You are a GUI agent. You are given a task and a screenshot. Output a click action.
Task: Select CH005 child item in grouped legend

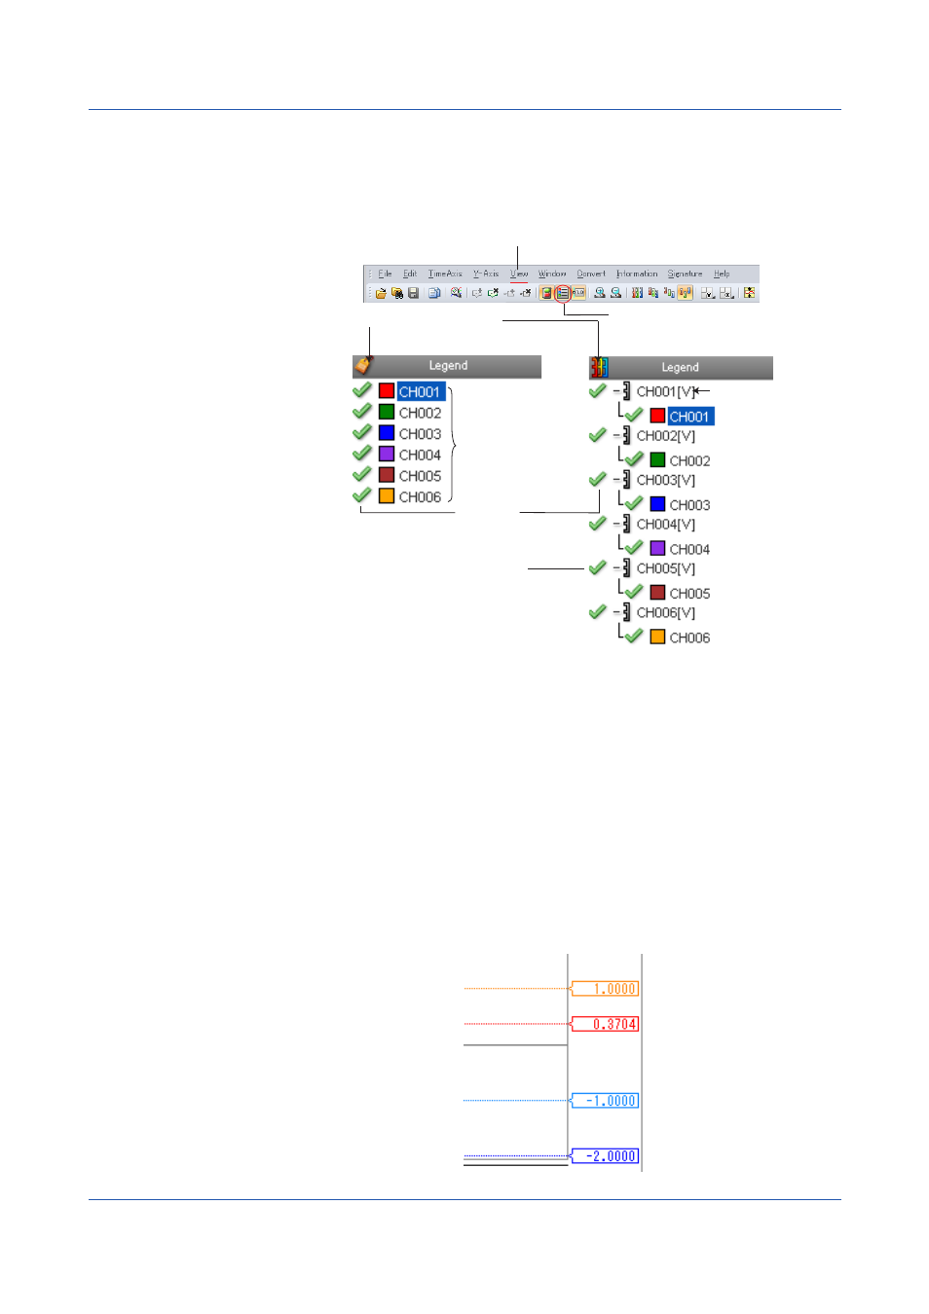tap(690, 594)
